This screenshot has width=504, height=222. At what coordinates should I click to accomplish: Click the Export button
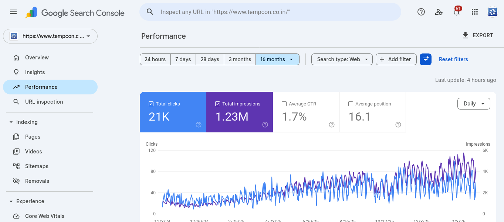(478, 35)
